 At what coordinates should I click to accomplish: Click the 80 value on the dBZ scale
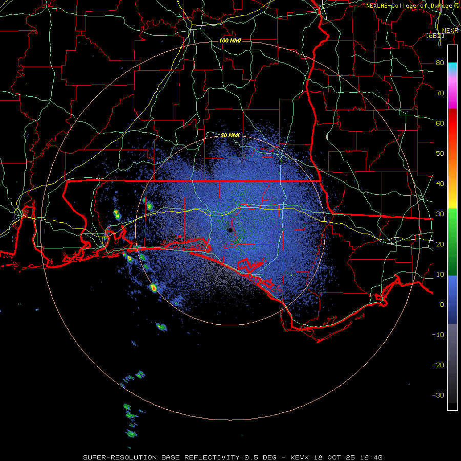pos(440,63)
